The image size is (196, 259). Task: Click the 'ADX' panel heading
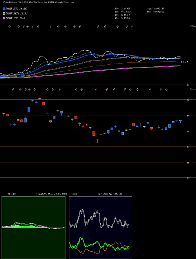point(74,193)
